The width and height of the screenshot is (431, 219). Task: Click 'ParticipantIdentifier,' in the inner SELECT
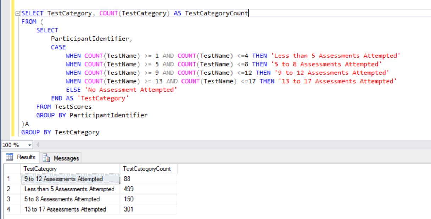coord(92,39)
